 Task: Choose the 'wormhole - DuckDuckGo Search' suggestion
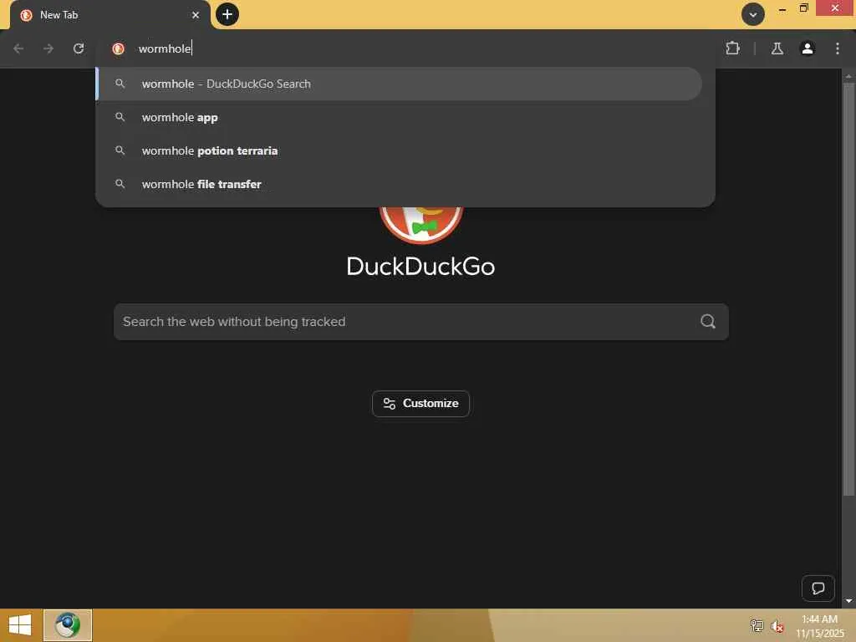point(400,84)
